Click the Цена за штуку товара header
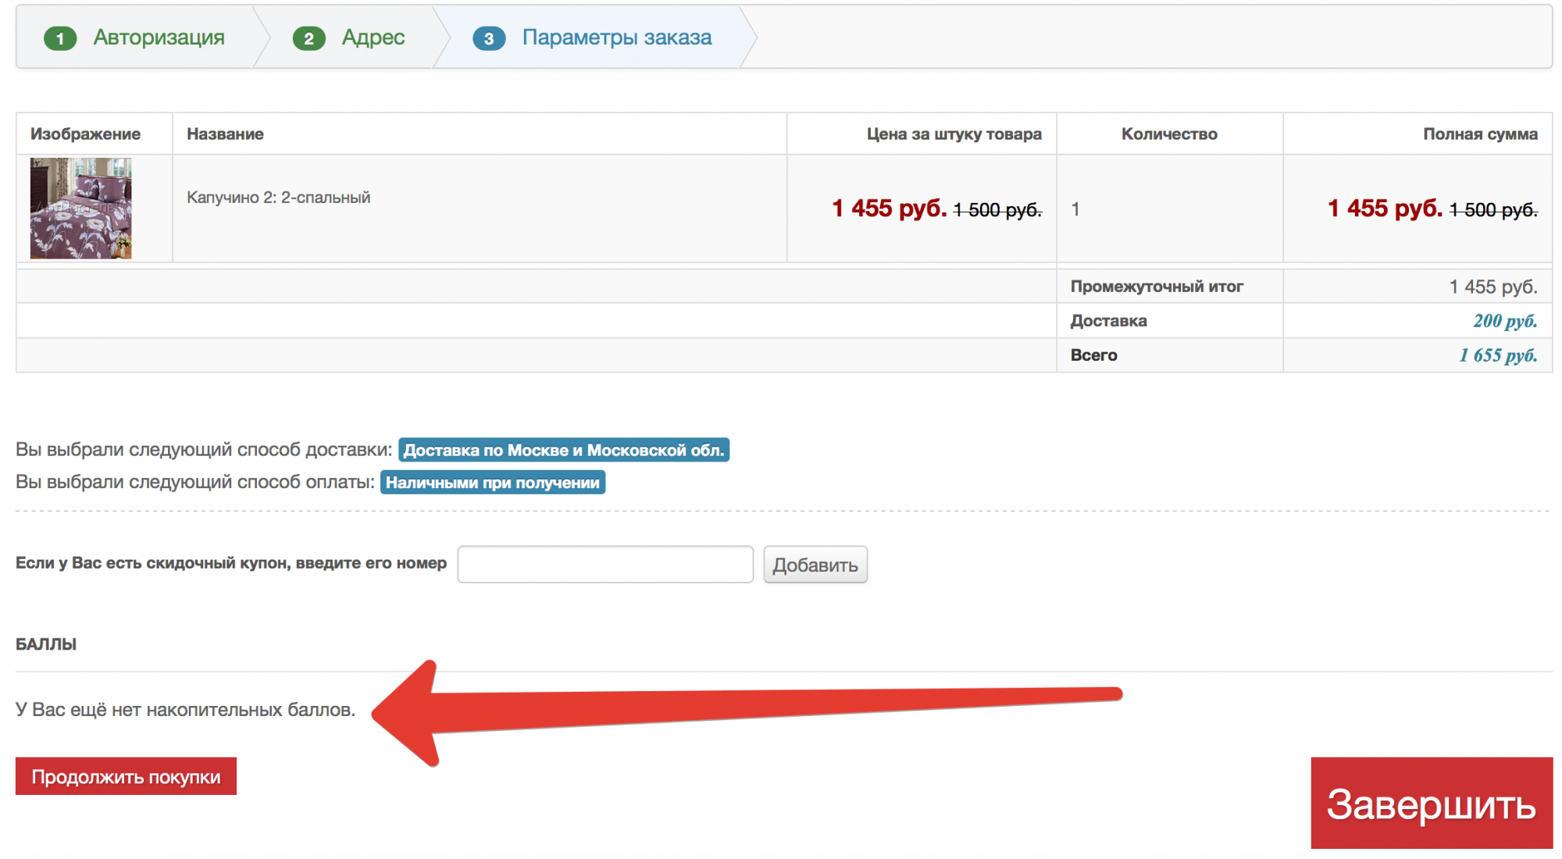 [954, 134]
